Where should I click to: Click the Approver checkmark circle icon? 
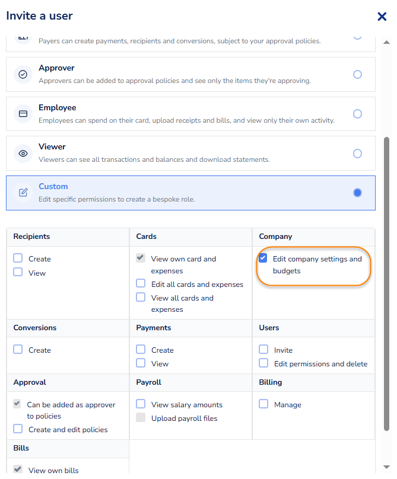click(23, 74)
